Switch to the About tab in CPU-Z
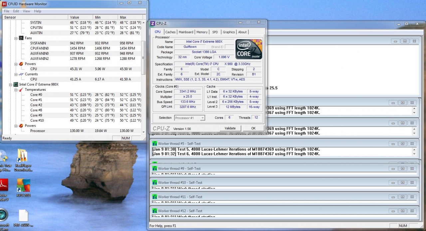 242,32
